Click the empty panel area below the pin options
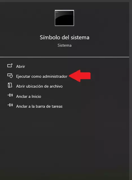132x180 pixels. point(65,144)
